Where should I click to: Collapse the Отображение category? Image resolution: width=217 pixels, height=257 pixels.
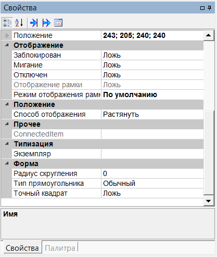(x=7, y=45)
